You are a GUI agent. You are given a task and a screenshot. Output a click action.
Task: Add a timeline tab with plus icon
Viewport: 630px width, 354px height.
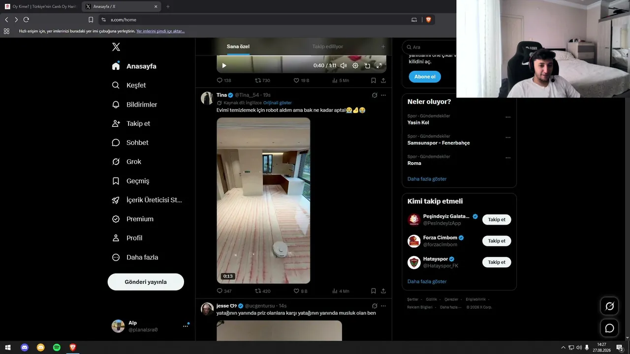tap(383, 47)
